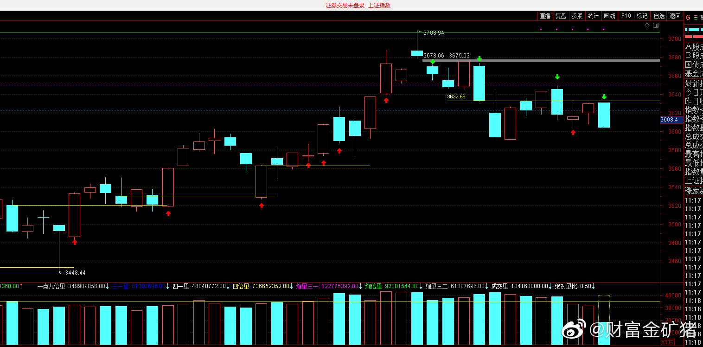Select the 基金成 row in right panel
This screenshot has height=347, width=703.
pos(694,73)
